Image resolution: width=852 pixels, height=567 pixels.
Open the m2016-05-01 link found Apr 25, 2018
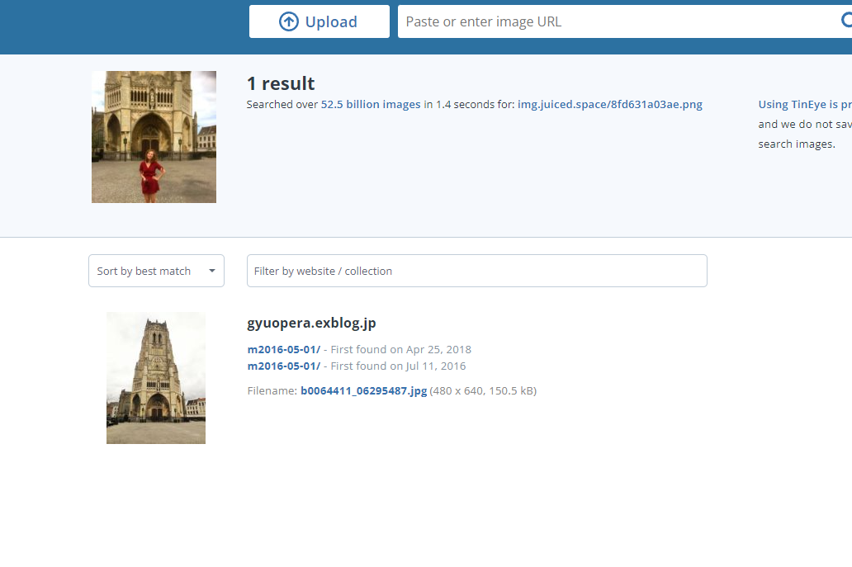[x=283, y=349]
